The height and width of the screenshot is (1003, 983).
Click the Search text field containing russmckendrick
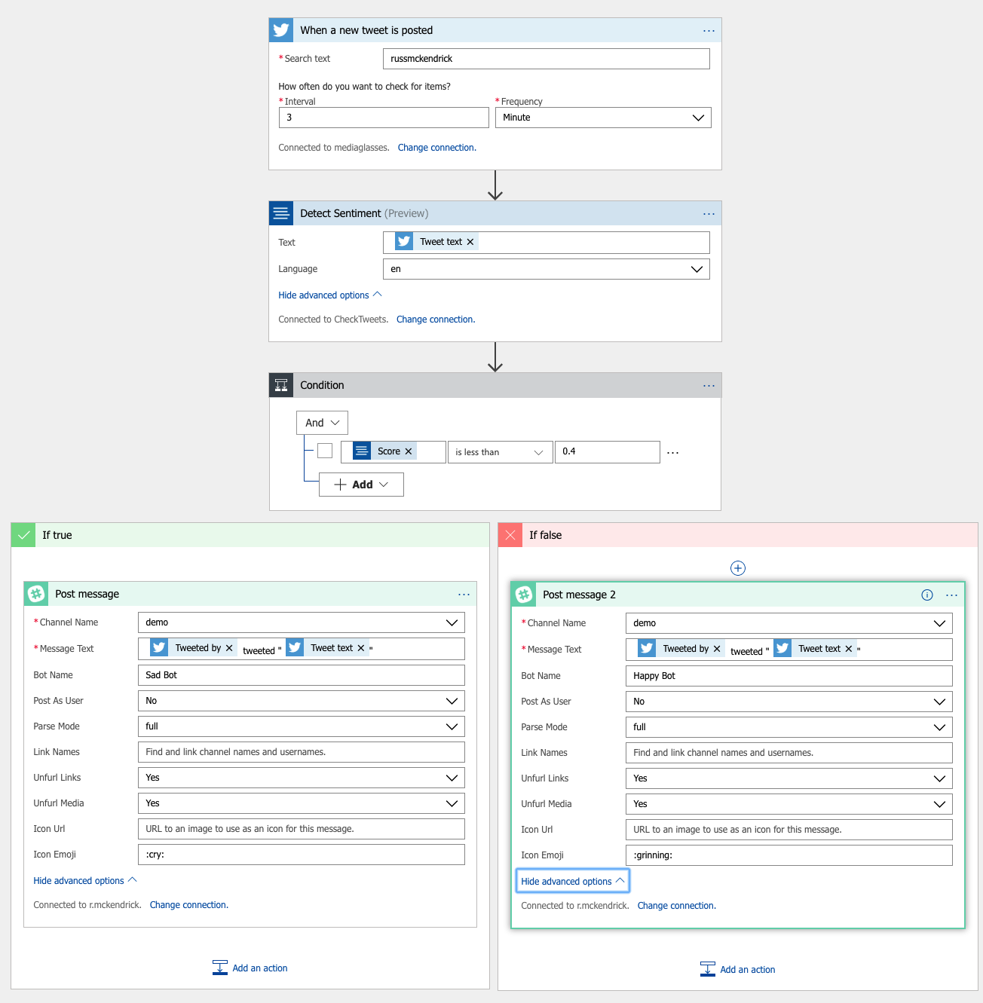click(546, 58)
